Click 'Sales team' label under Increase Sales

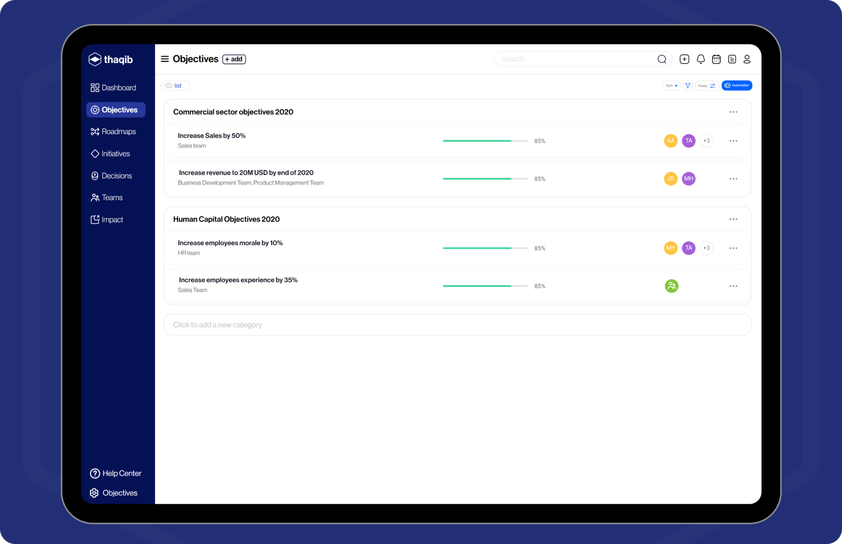pos(192,146)
